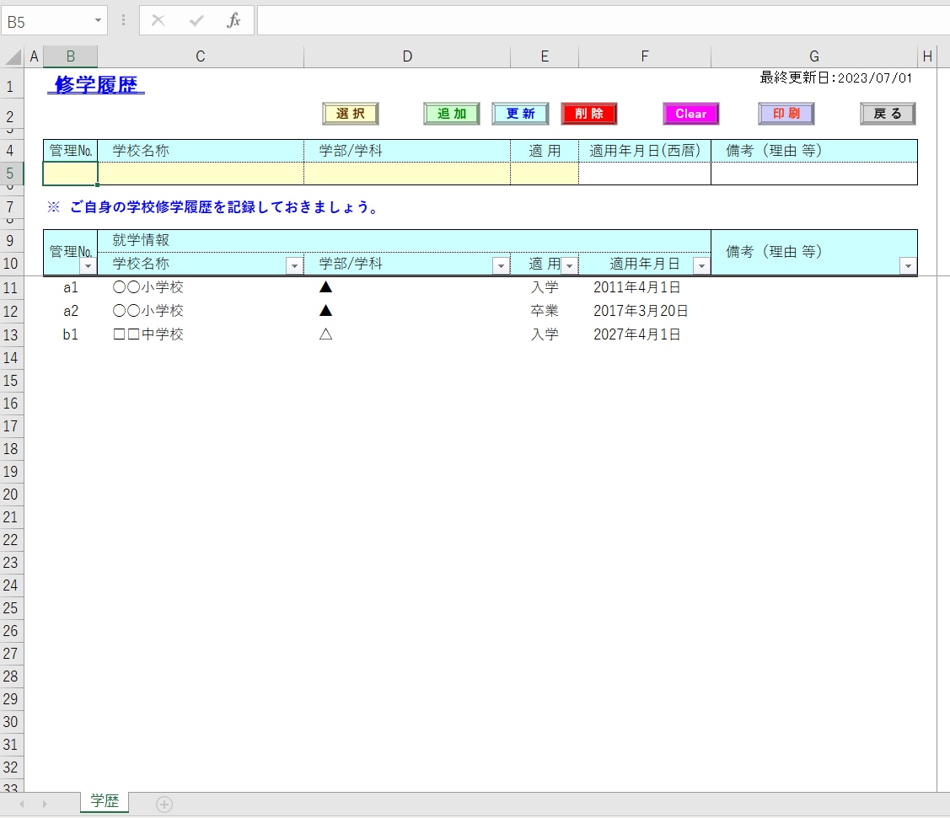
Task: Click the 卒業 cell in row 12
Action: tap(545, 311)
